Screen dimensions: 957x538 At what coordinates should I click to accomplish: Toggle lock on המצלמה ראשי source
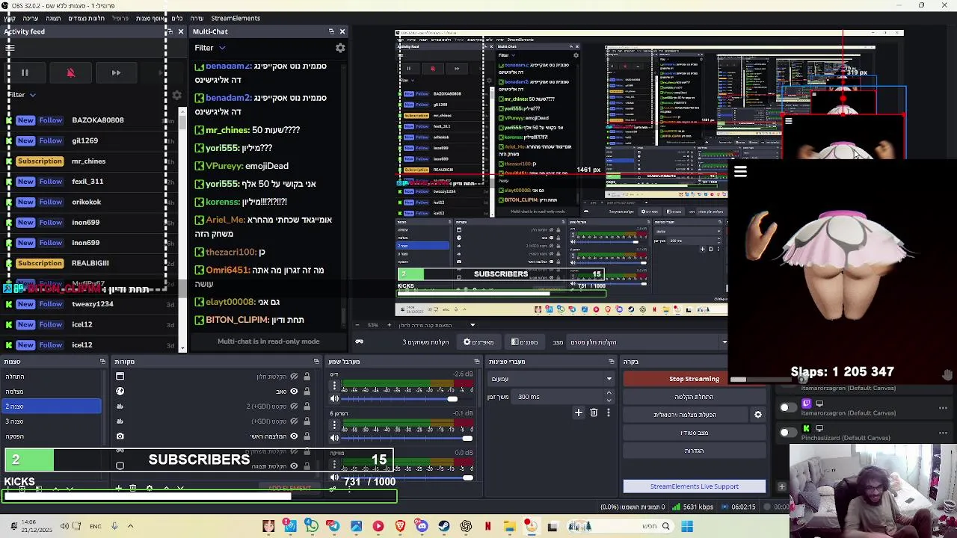[x=307, y=436]
